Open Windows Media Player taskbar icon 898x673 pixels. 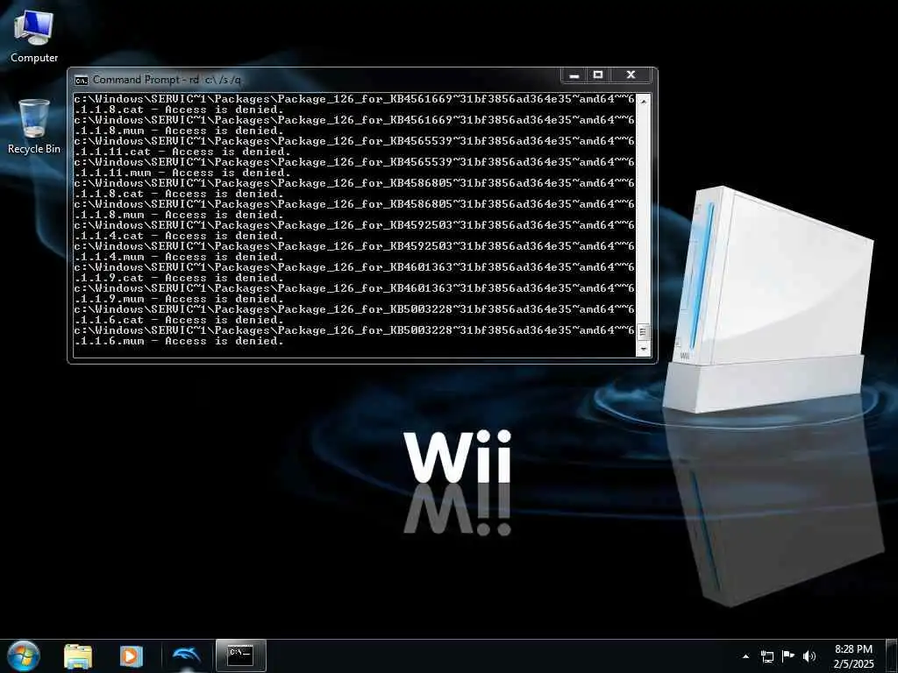[x=132, y=655]
